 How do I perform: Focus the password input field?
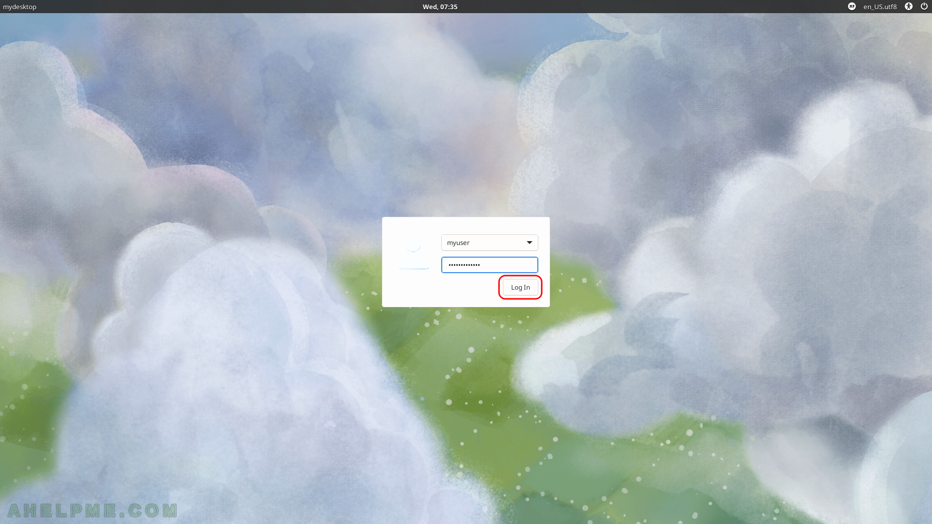pos(489,265)
